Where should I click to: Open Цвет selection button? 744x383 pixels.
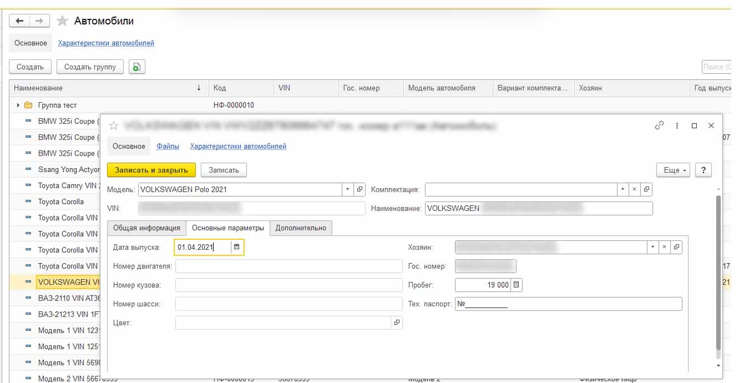[396, 322]
